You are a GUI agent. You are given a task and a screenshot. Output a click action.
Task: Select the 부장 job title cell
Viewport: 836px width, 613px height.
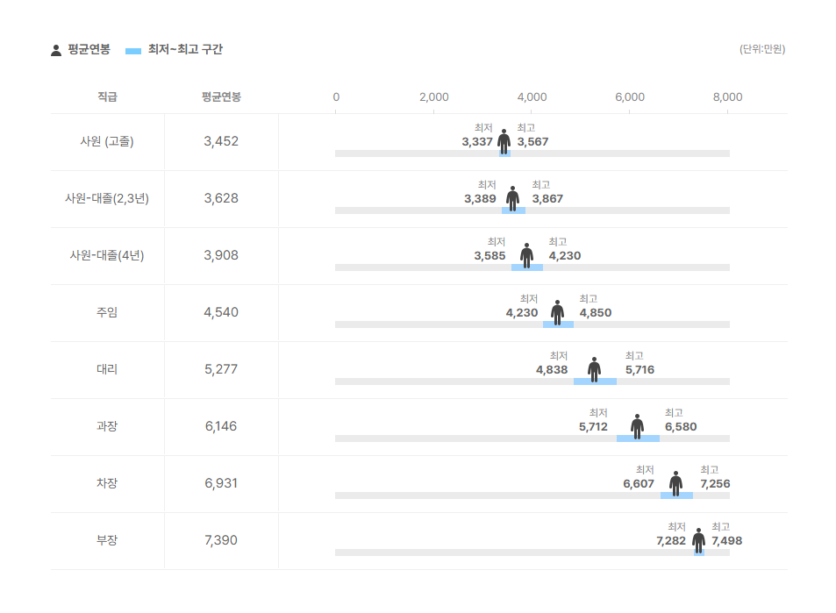click(107, 540)
